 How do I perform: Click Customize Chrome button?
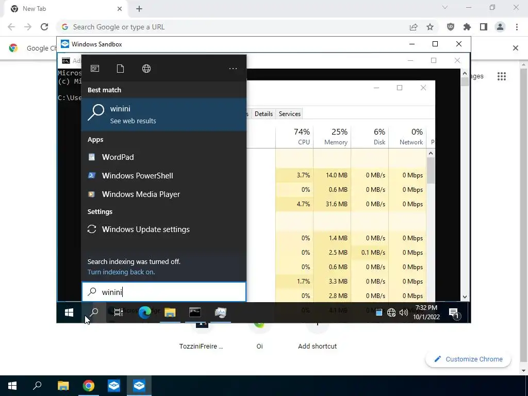(468, 359)
